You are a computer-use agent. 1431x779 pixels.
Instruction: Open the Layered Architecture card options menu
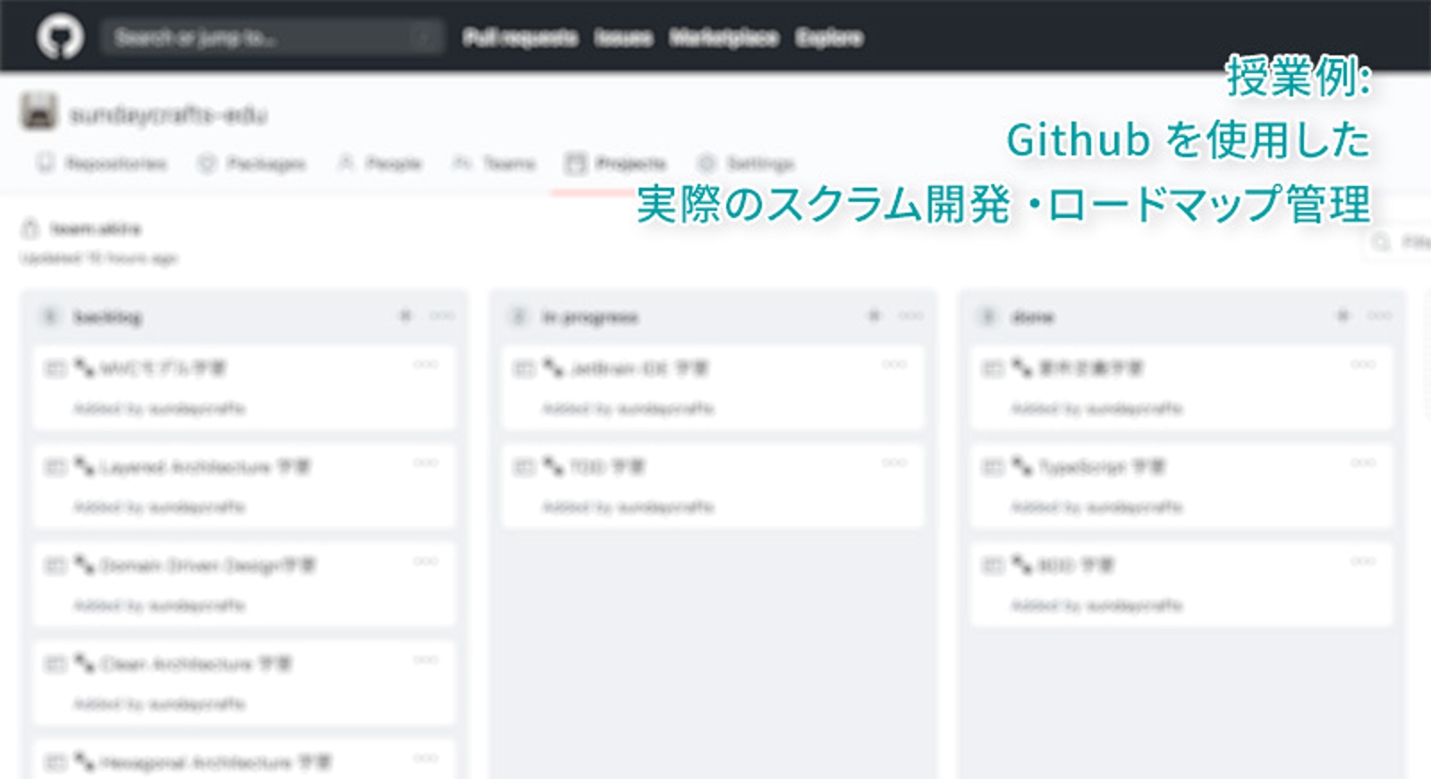426,463
